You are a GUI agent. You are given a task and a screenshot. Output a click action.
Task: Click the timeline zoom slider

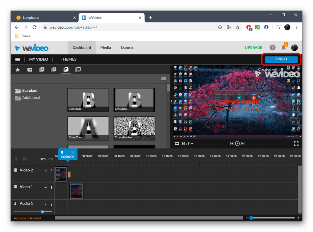click(x=251, y=218)
